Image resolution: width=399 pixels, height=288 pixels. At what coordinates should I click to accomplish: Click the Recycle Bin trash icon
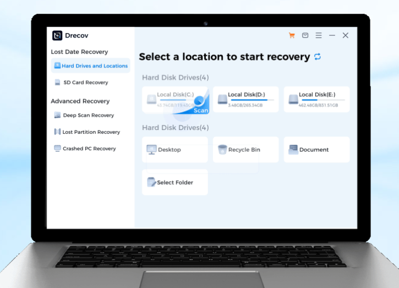222,150
